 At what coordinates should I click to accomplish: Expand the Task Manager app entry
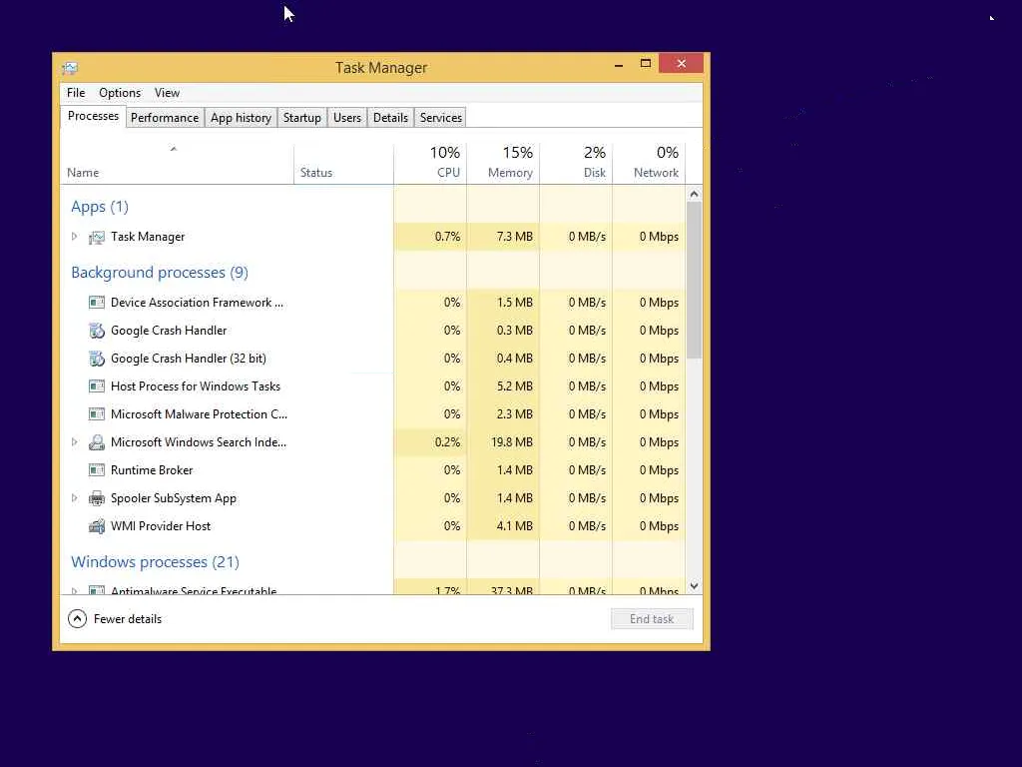tap(74, 237)
